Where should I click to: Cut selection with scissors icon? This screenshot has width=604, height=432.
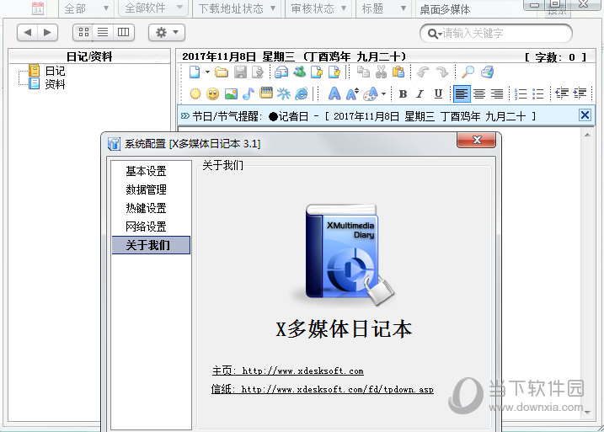pos(381,72)
